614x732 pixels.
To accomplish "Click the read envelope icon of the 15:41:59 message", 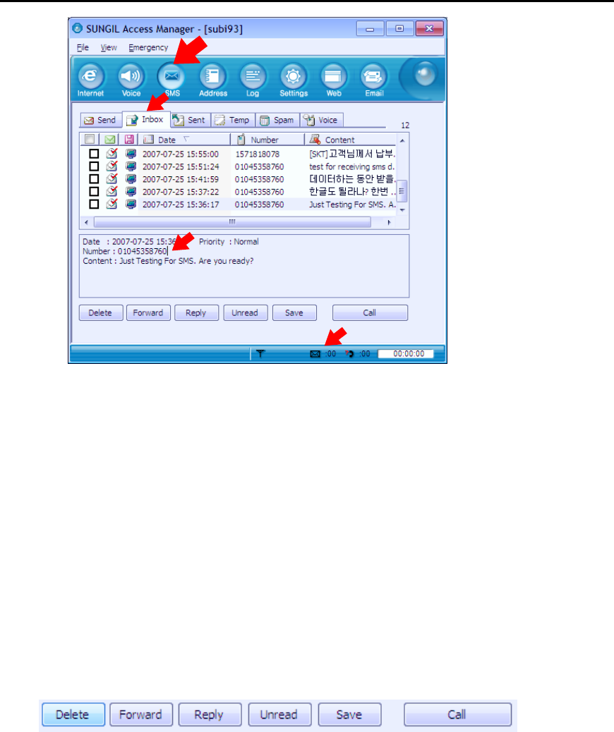I will [x=112, y=178].
